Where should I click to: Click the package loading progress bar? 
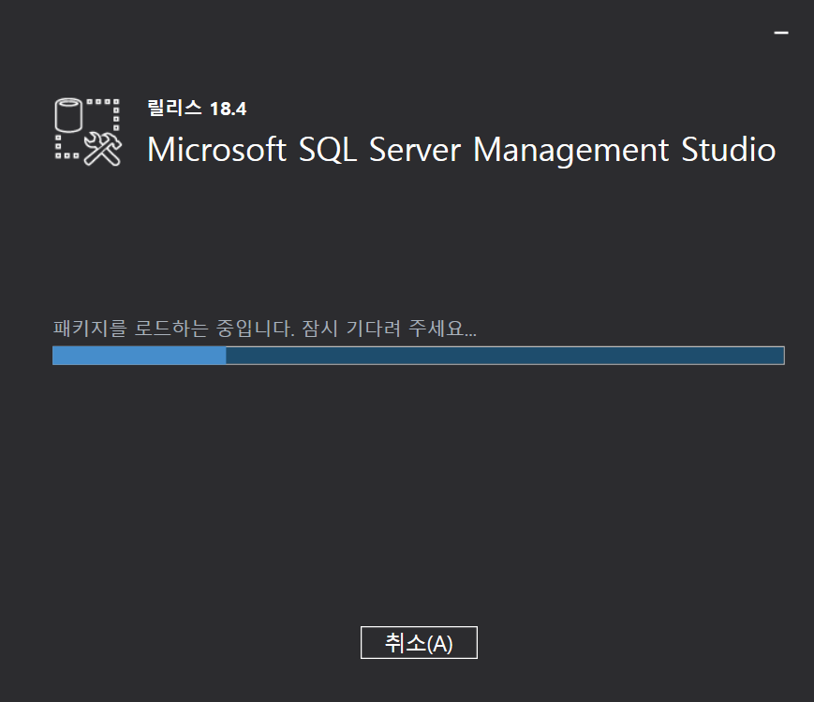[x=419, y=356]
